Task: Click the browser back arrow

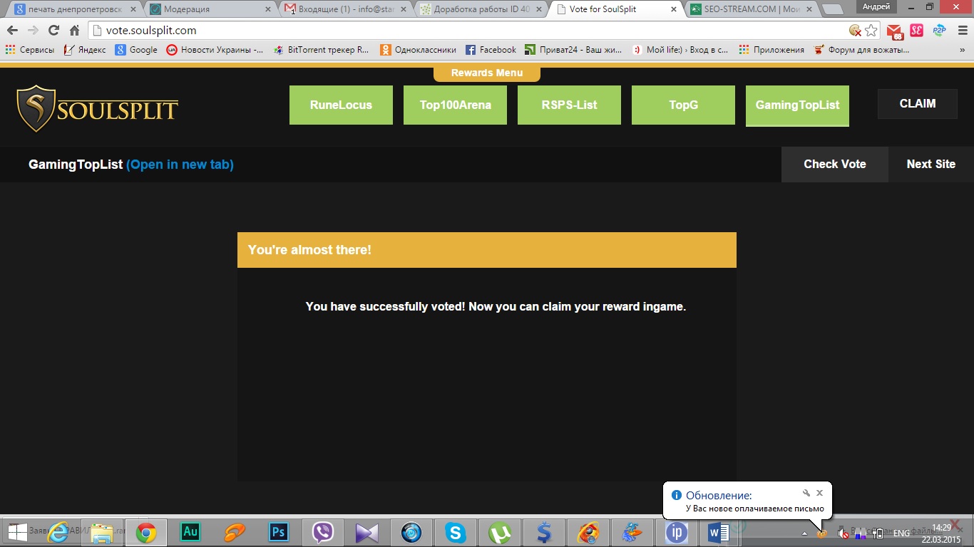Action: (12, 31)
